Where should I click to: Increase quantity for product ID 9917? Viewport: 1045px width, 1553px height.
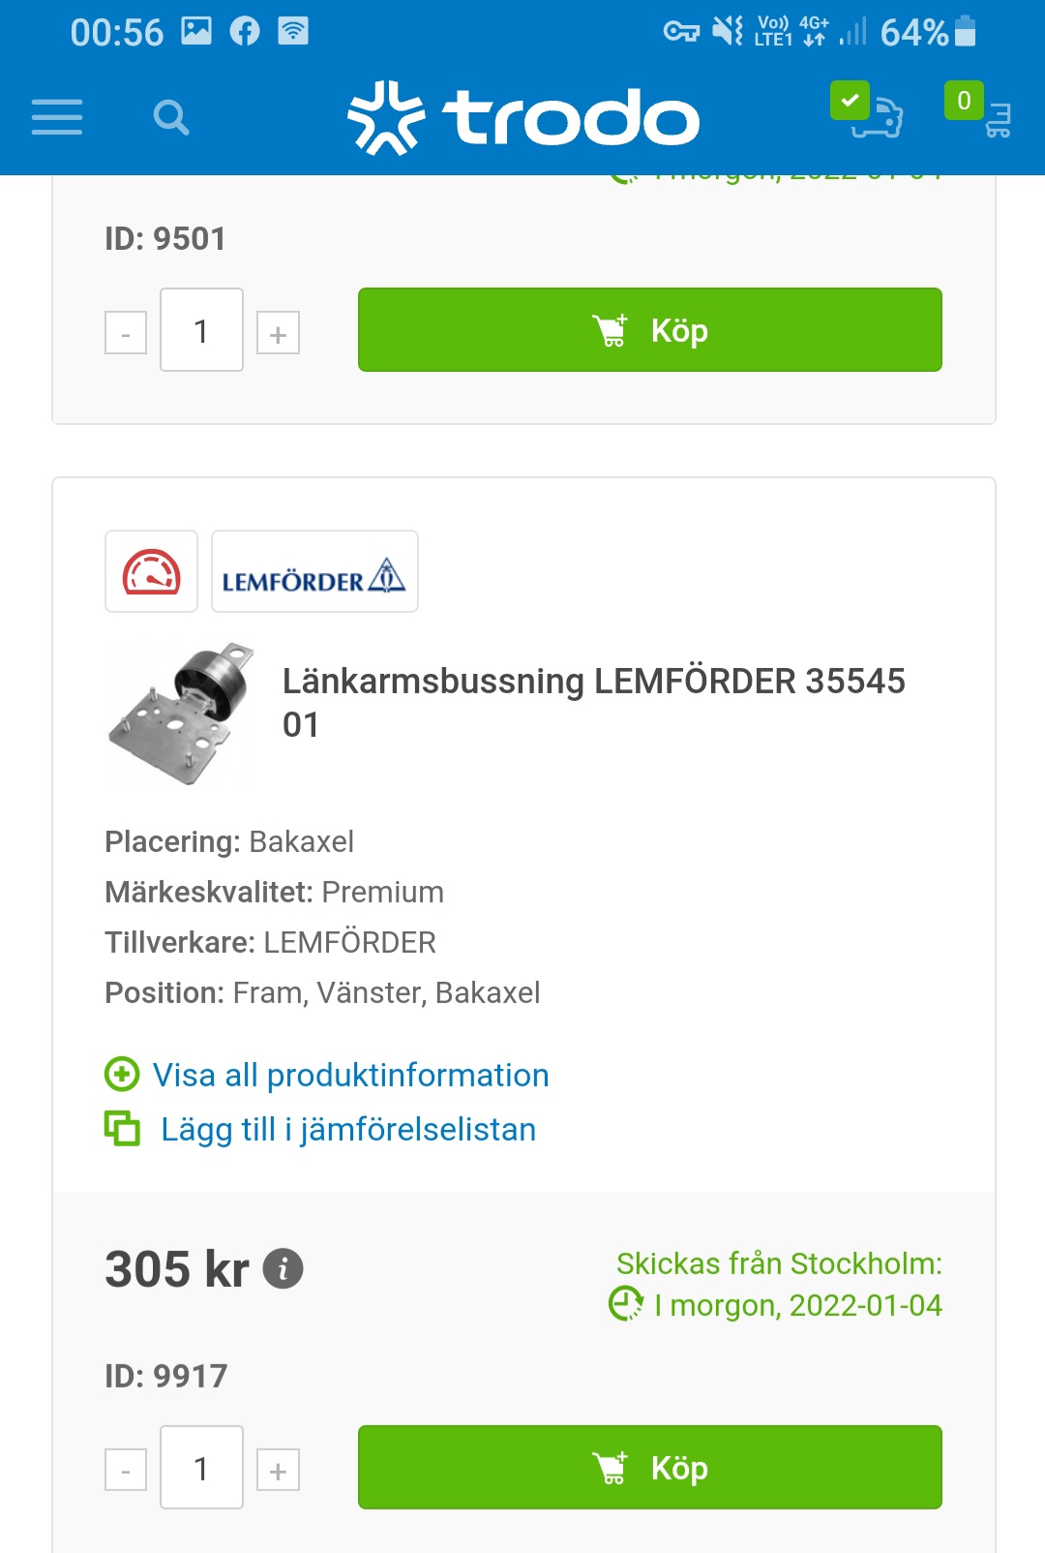278,1471
